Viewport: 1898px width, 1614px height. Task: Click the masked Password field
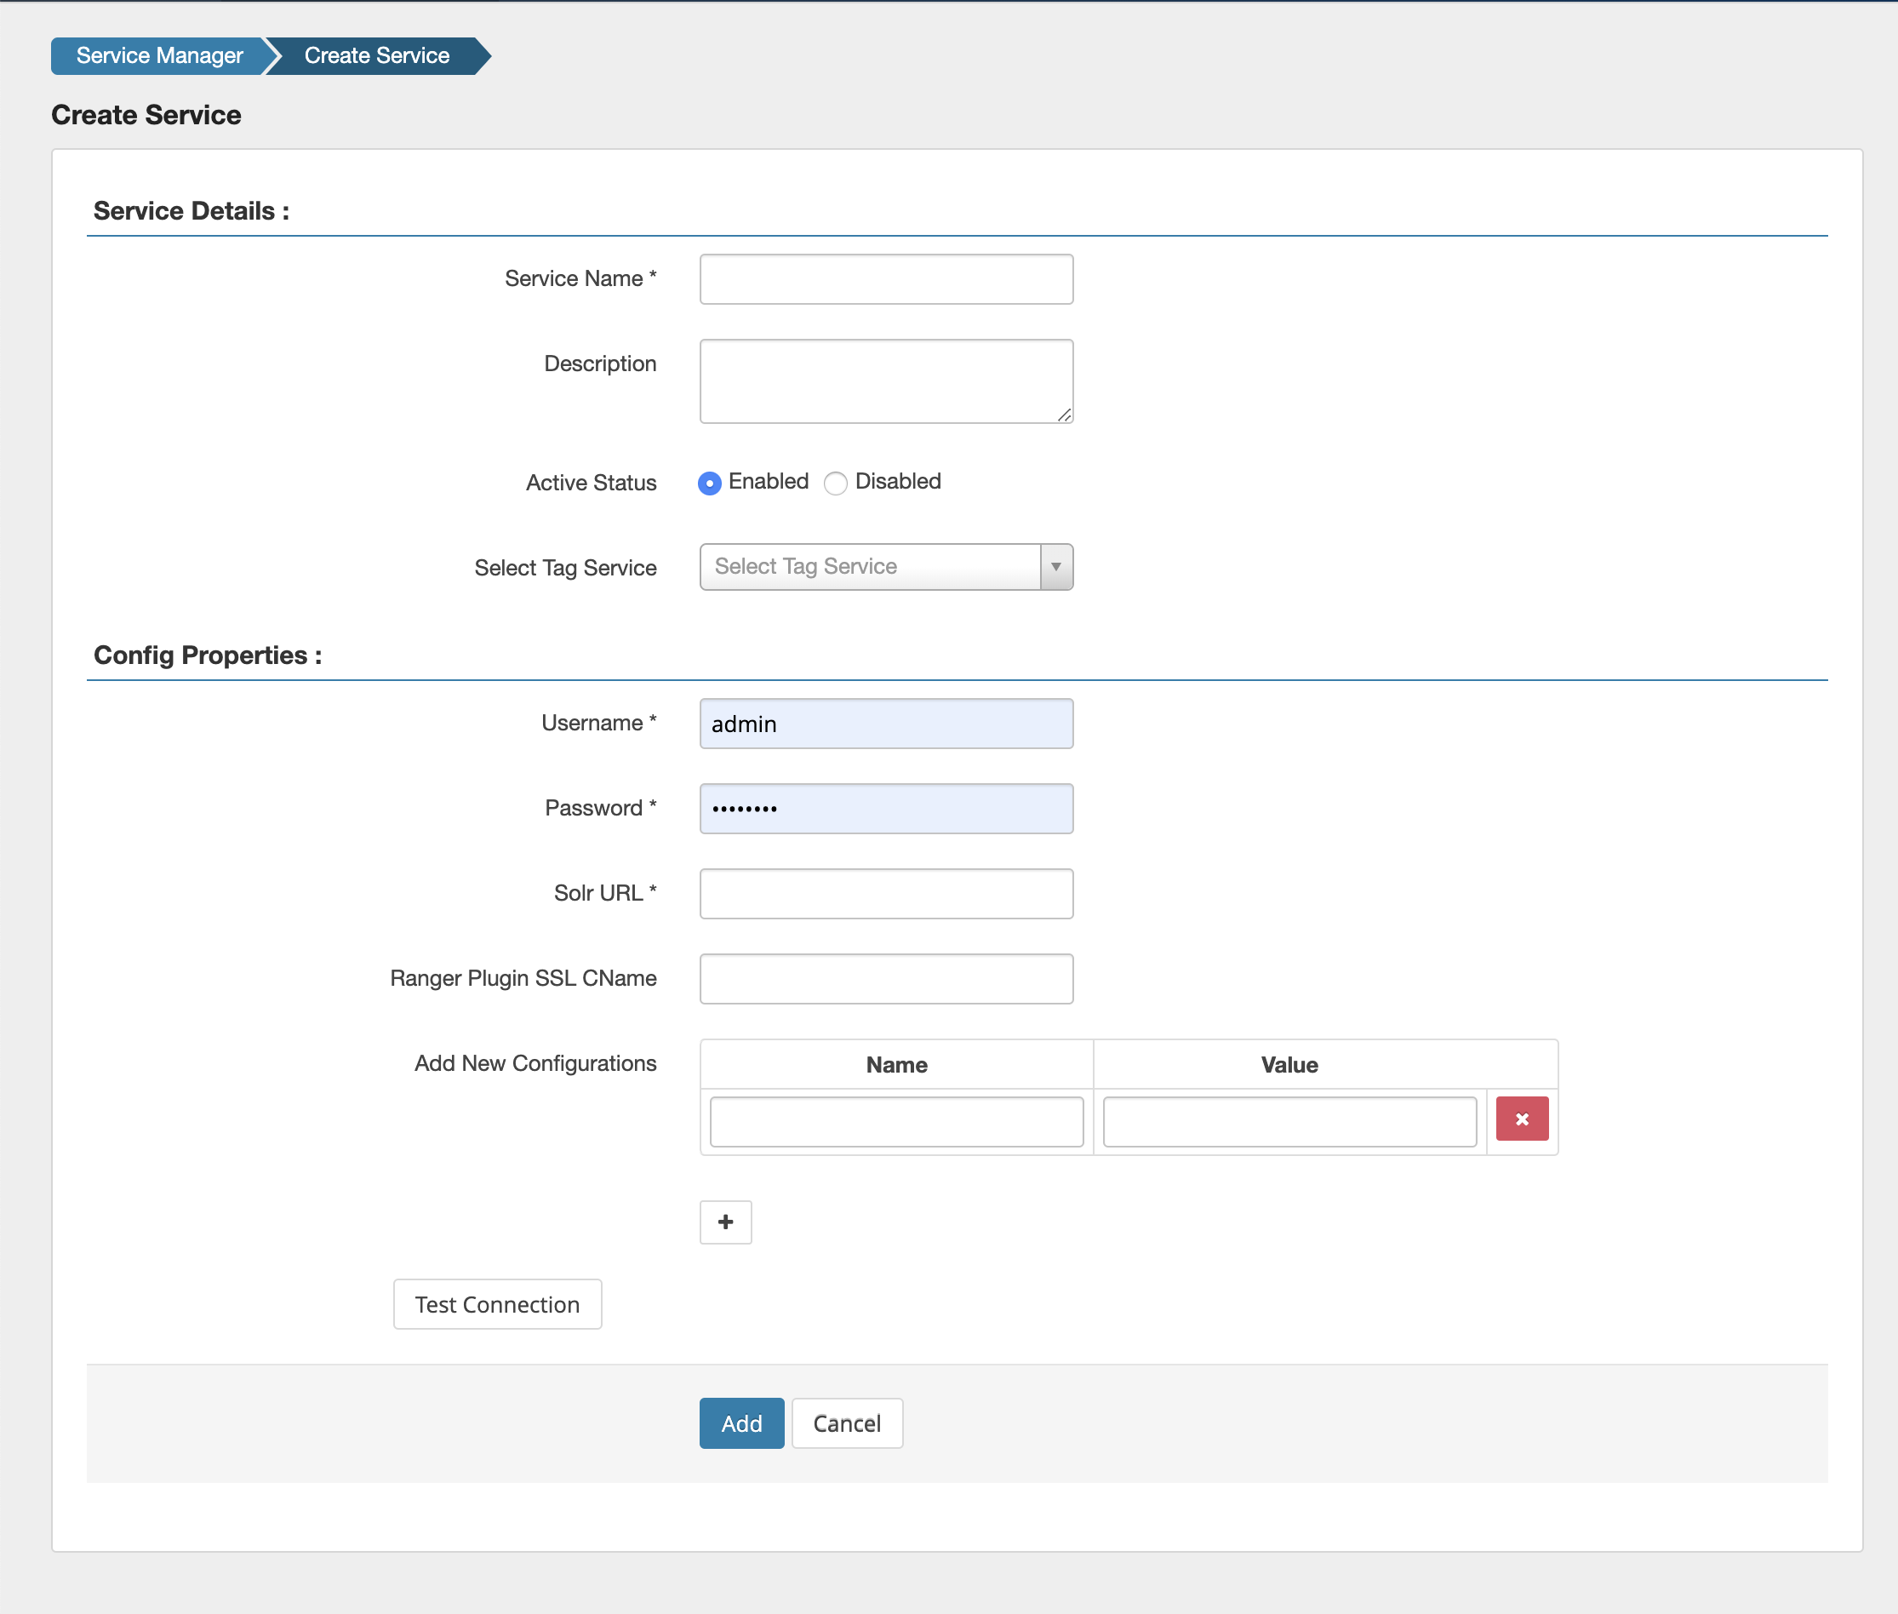point(885,808)
